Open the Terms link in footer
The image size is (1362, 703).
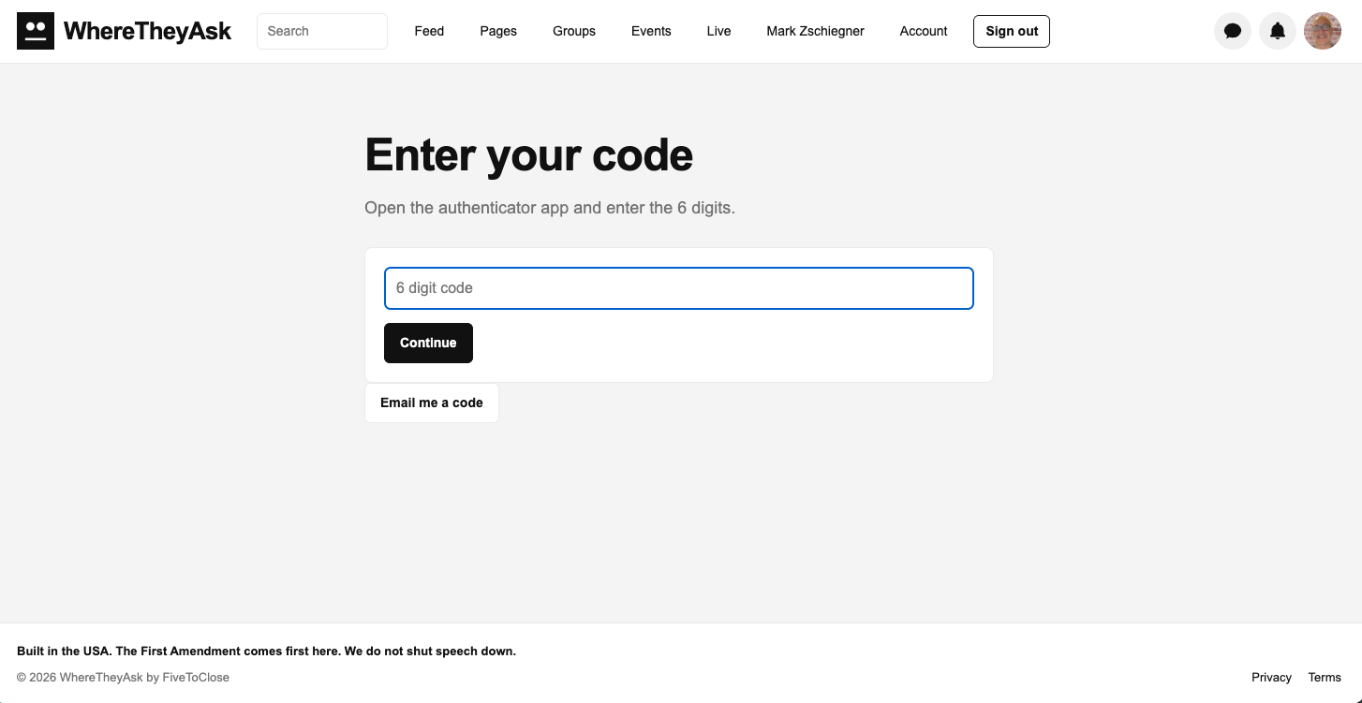coord(1325,677)
